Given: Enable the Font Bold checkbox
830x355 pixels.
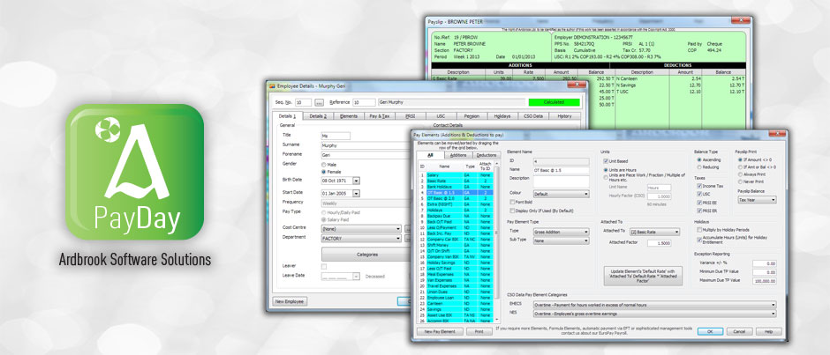Looking at the screenshot, I should [511, 203].
